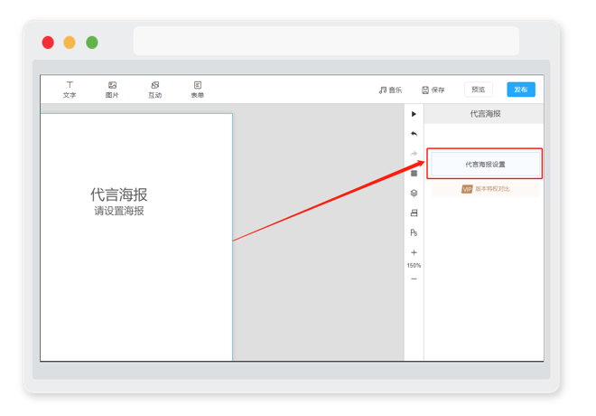Open 代言海报设置 settings button
The height and width of the screenshot is (416, 596).
pyautogui.click(x=486, y=164)
